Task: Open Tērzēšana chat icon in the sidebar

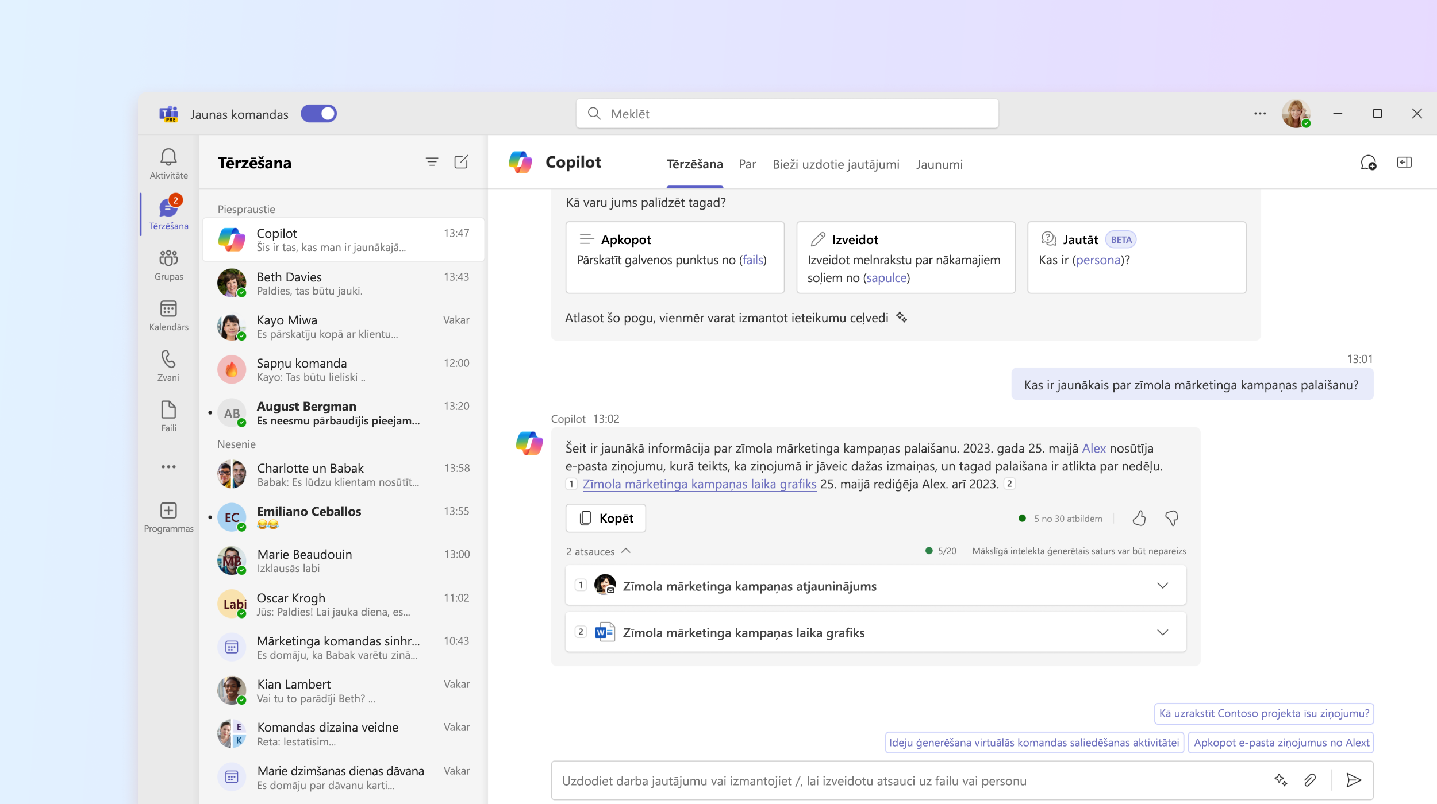Action: (168, 208)
